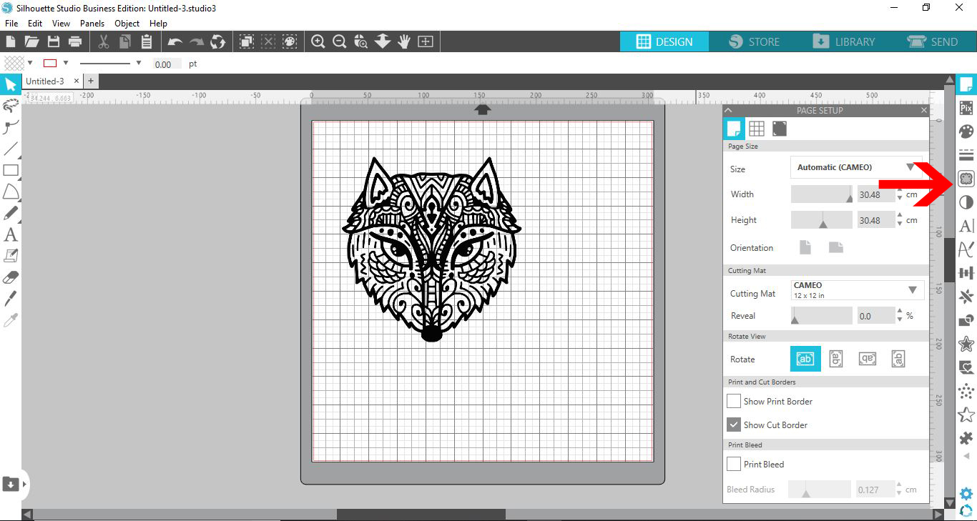The width and height of the screenshot is (977, 521).
Task: Adjust the Width slider
Action: pyautogui.click(x=822, y=194)
